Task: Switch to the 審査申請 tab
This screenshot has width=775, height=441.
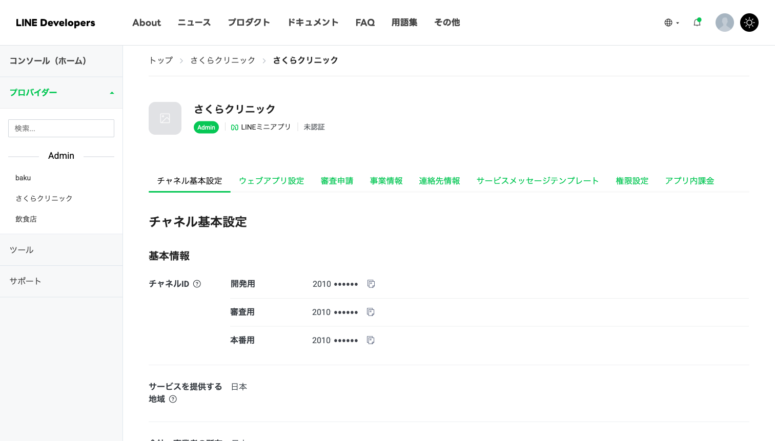Action: coord(337,181)
